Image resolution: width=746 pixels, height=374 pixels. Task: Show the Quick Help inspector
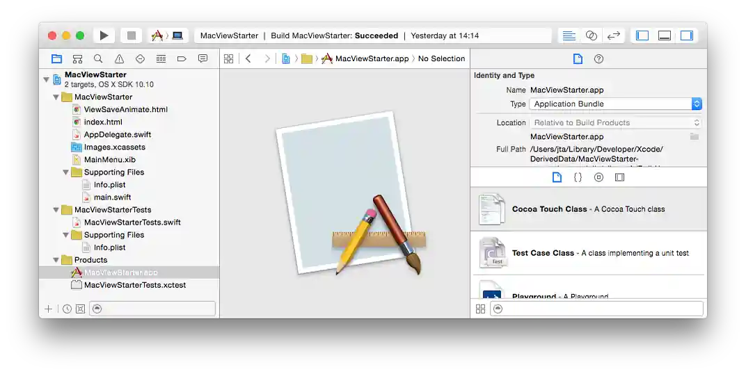(598, 59)
